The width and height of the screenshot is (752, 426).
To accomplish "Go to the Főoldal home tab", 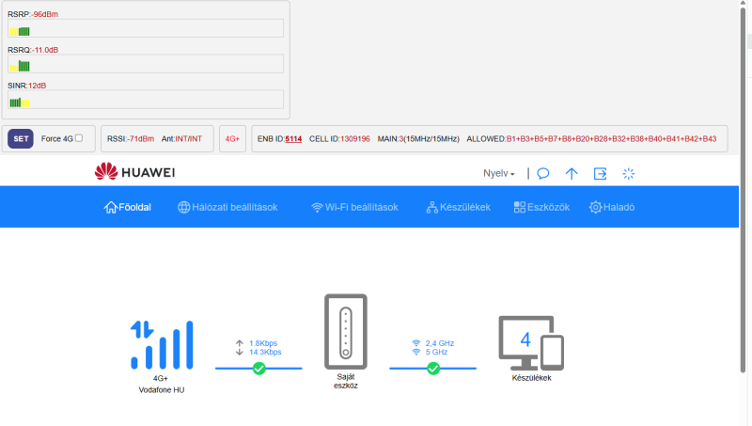I will [128, 207].
